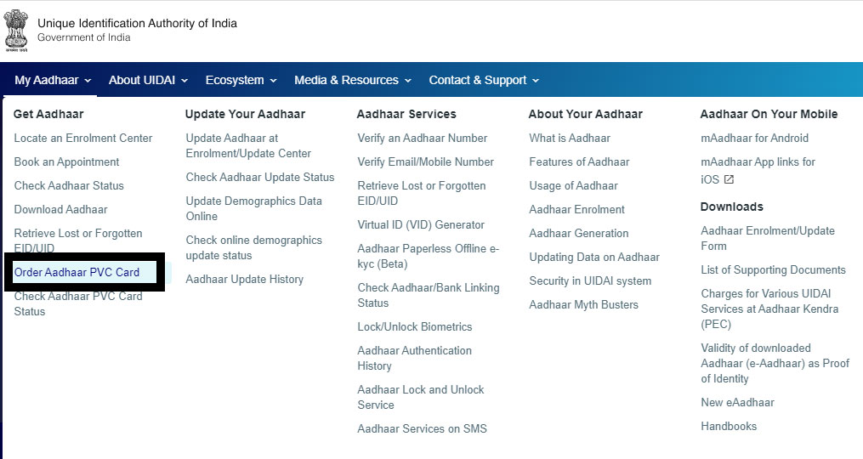Click the Contact & Support dropdown chevron
Viewport: 863px width, 459px height.
[536, 81]
